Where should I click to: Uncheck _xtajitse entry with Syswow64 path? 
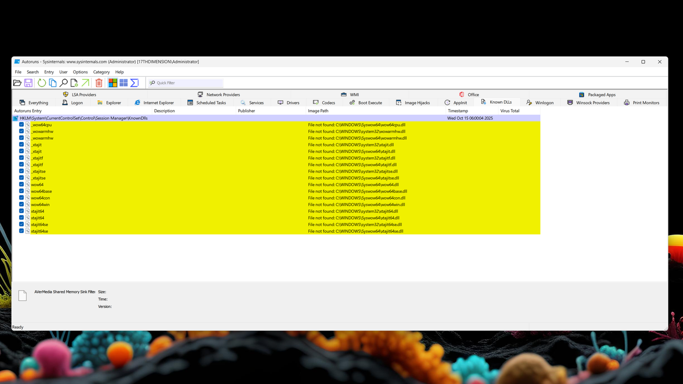pyautogui.click(x=21, y=178)
